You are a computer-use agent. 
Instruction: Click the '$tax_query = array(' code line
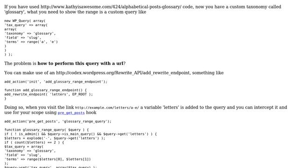[x=24, y=147]
